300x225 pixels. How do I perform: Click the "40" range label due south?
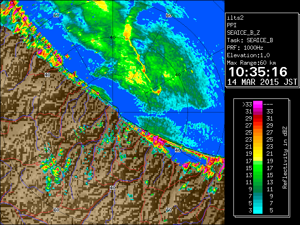pos(112,187)
